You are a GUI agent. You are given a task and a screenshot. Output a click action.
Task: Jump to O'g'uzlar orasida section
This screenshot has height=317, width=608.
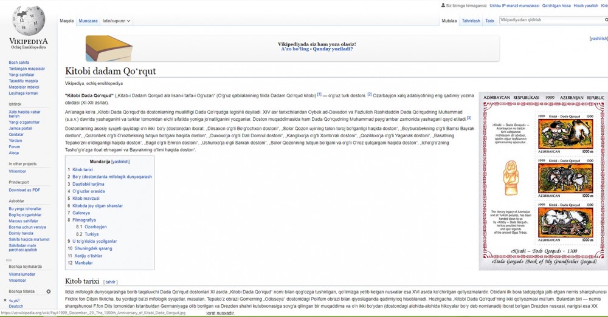pyautogui.click(x=88, y=191)
